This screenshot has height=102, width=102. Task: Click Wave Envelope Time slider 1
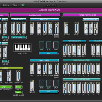(x=65, y=69)
